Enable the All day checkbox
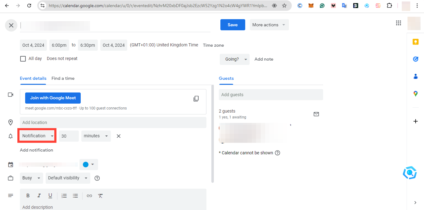The width and height of the screenshot is (424, 210). [23, 58]
